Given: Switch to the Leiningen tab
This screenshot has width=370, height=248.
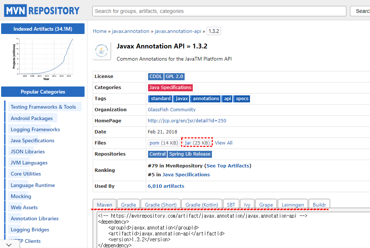Looking at the screenshot, I should (x=292, y=204).
